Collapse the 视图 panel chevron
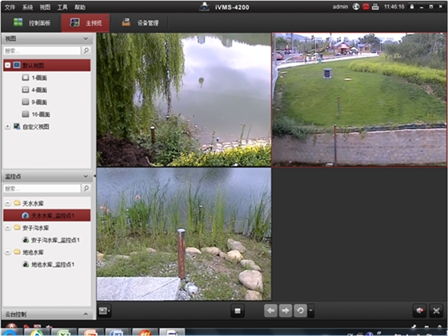Image resolution: width=448 pixels, height=336 pixels. point(86,38)
